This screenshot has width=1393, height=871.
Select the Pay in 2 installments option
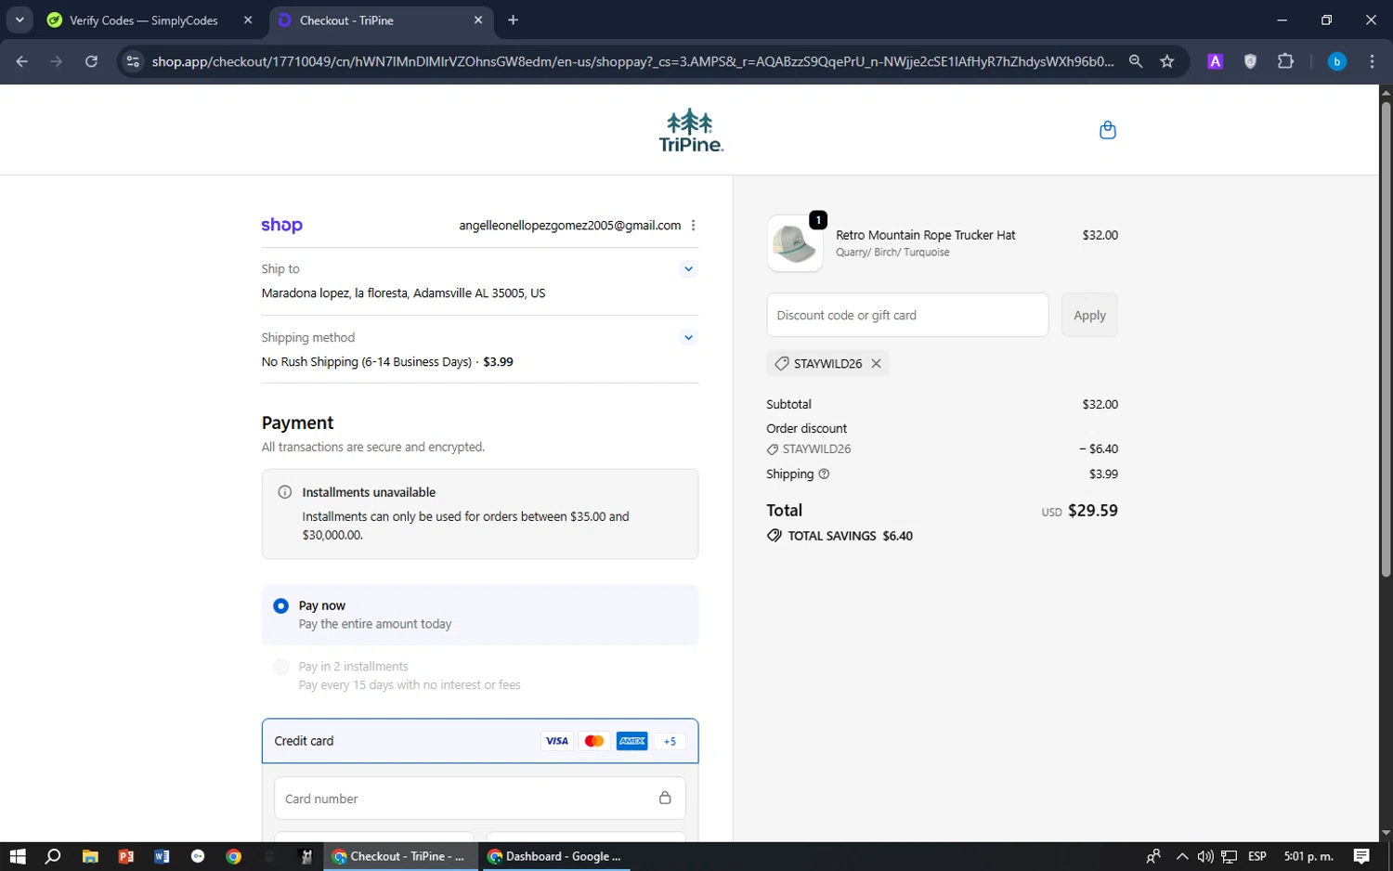coord(280,667)
